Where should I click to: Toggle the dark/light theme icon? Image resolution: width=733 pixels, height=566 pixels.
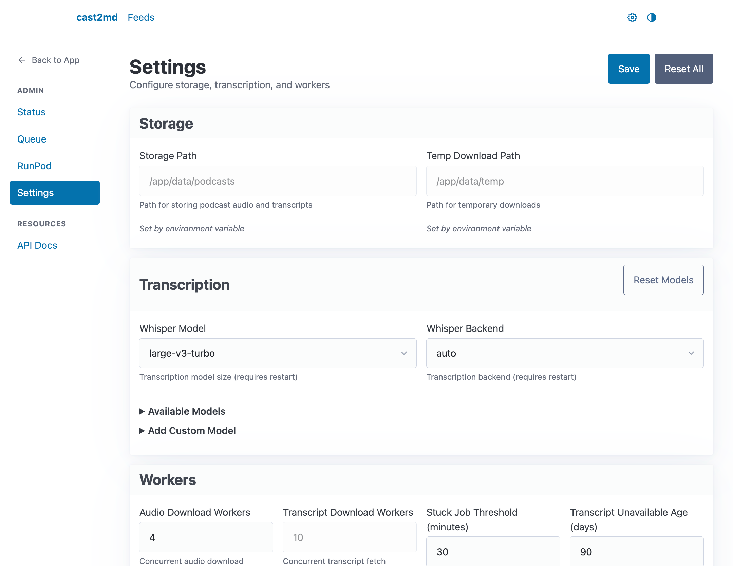(651, 17)
